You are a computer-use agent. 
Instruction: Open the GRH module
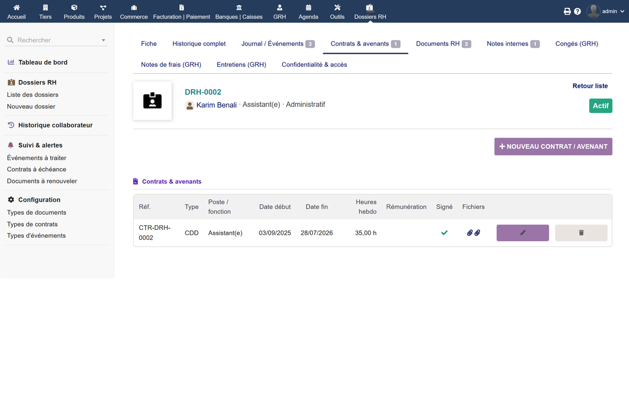279,12
